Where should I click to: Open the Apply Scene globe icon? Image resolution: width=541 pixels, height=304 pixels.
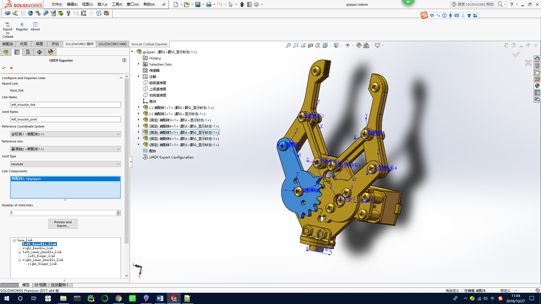366,45
